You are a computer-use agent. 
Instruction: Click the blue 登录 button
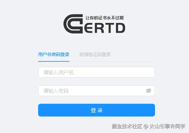click(x=97, y=110)
